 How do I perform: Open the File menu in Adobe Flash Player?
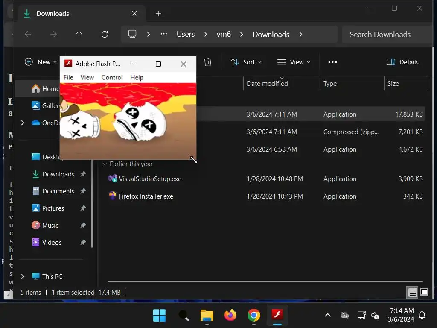68,78
